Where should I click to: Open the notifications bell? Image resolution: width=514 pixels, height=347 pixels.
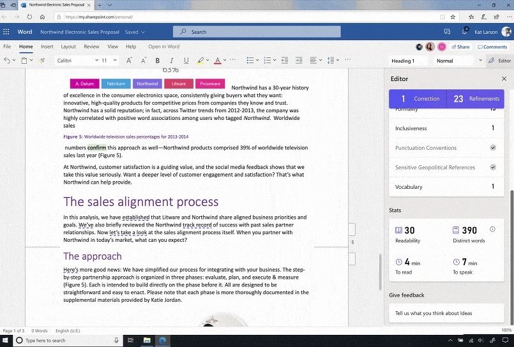pos(465,31)
